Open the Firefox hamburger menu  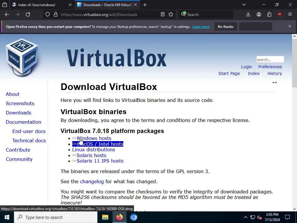tap(290, 15)
